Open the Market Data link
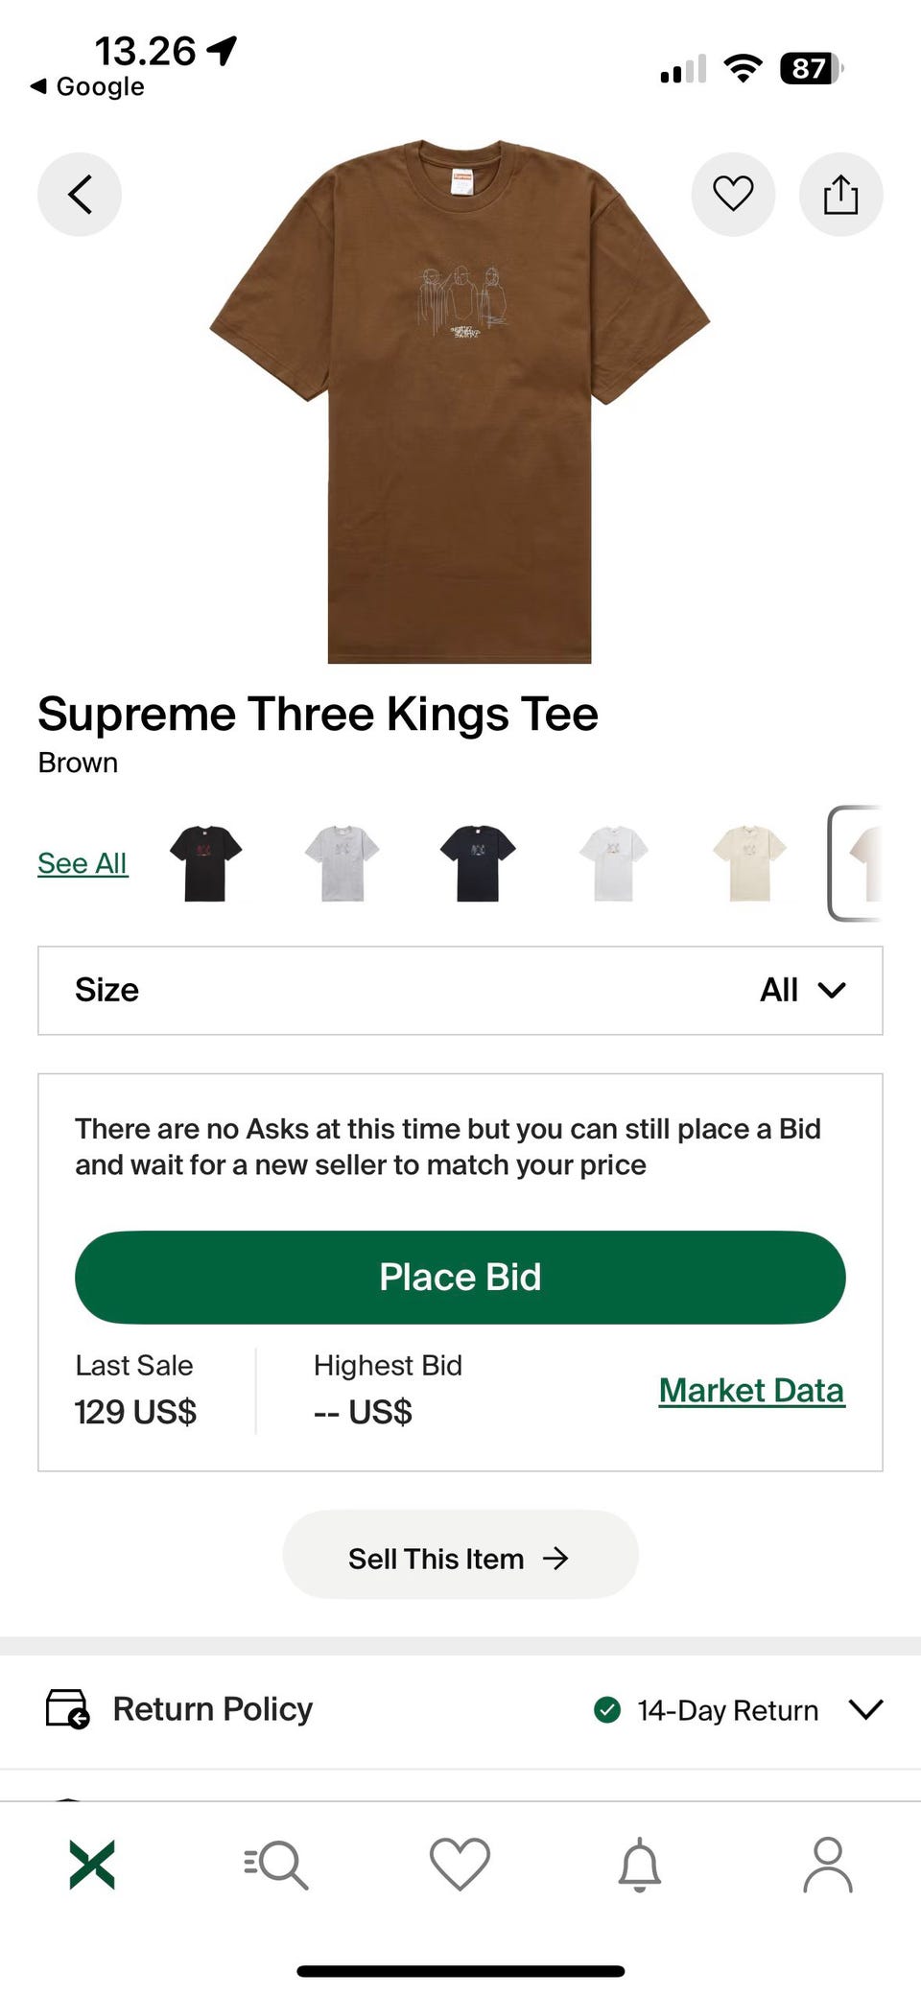Viewport: 921px width, 1996px height. [x=751, y=1390]
